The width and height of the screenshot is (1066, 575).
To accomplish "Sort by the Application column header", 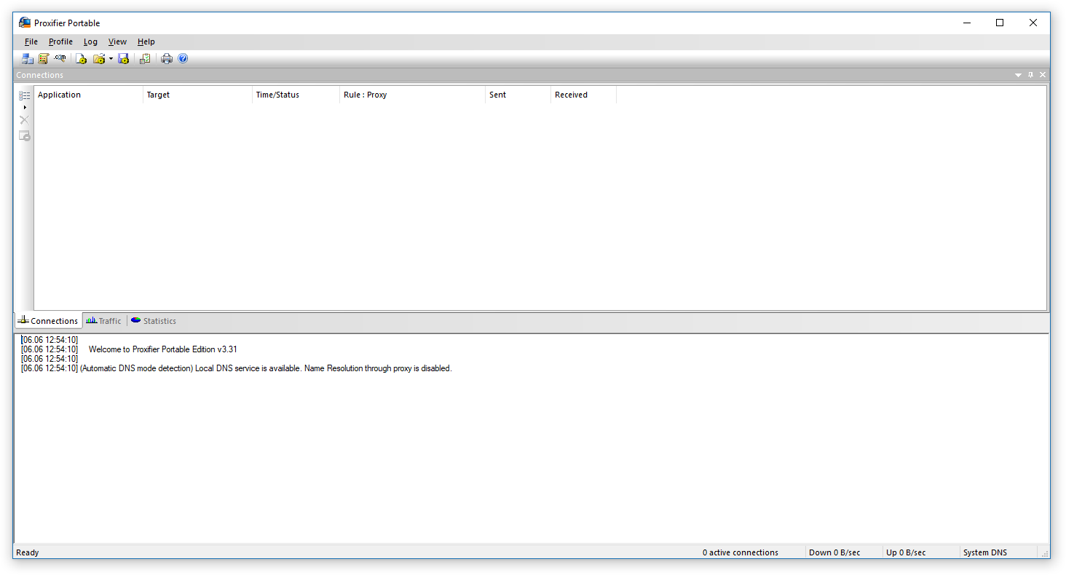I will [x=88, y=95].
